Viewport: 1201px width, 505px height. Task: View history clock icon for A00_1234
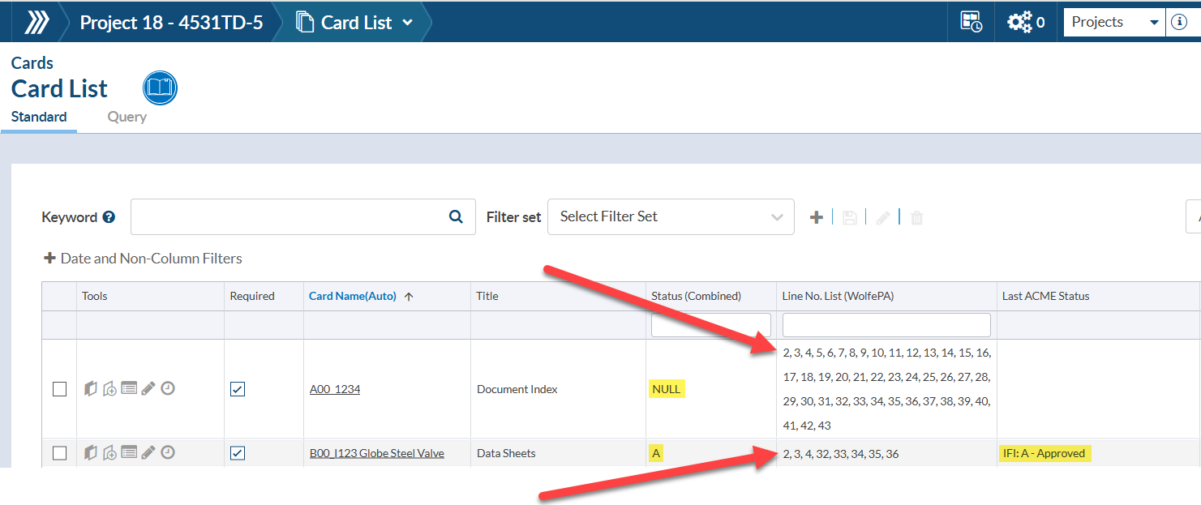(x=168, y=388)
